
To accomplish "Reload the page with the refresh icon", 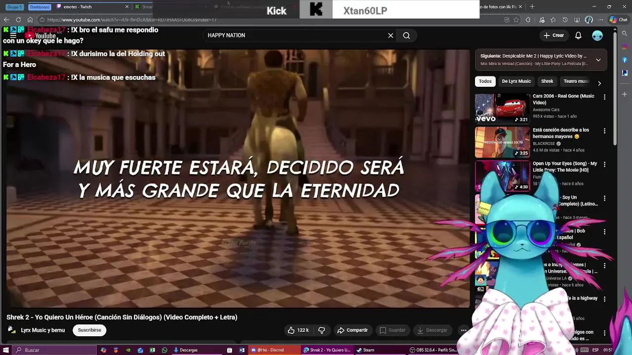I will click(18, 20).
